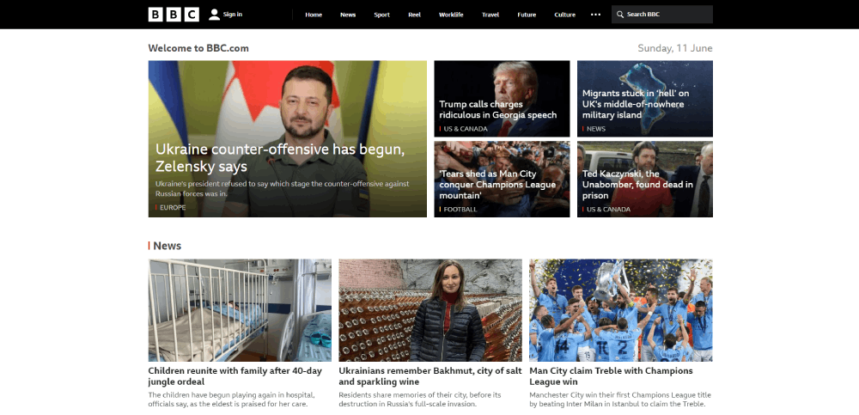The width and height of the screenshot is (859, 415).
Task: Open the Worklife nav link
Action: click(451, 15)
